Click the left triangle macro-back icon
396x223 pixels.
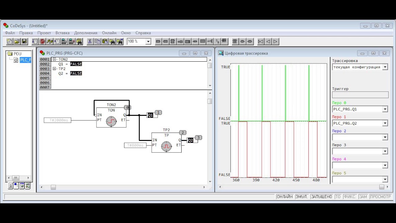[268, 41]
